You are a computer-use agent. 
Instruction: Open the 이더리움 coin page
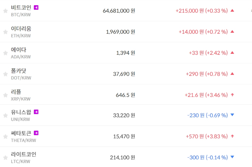[21, 29]
